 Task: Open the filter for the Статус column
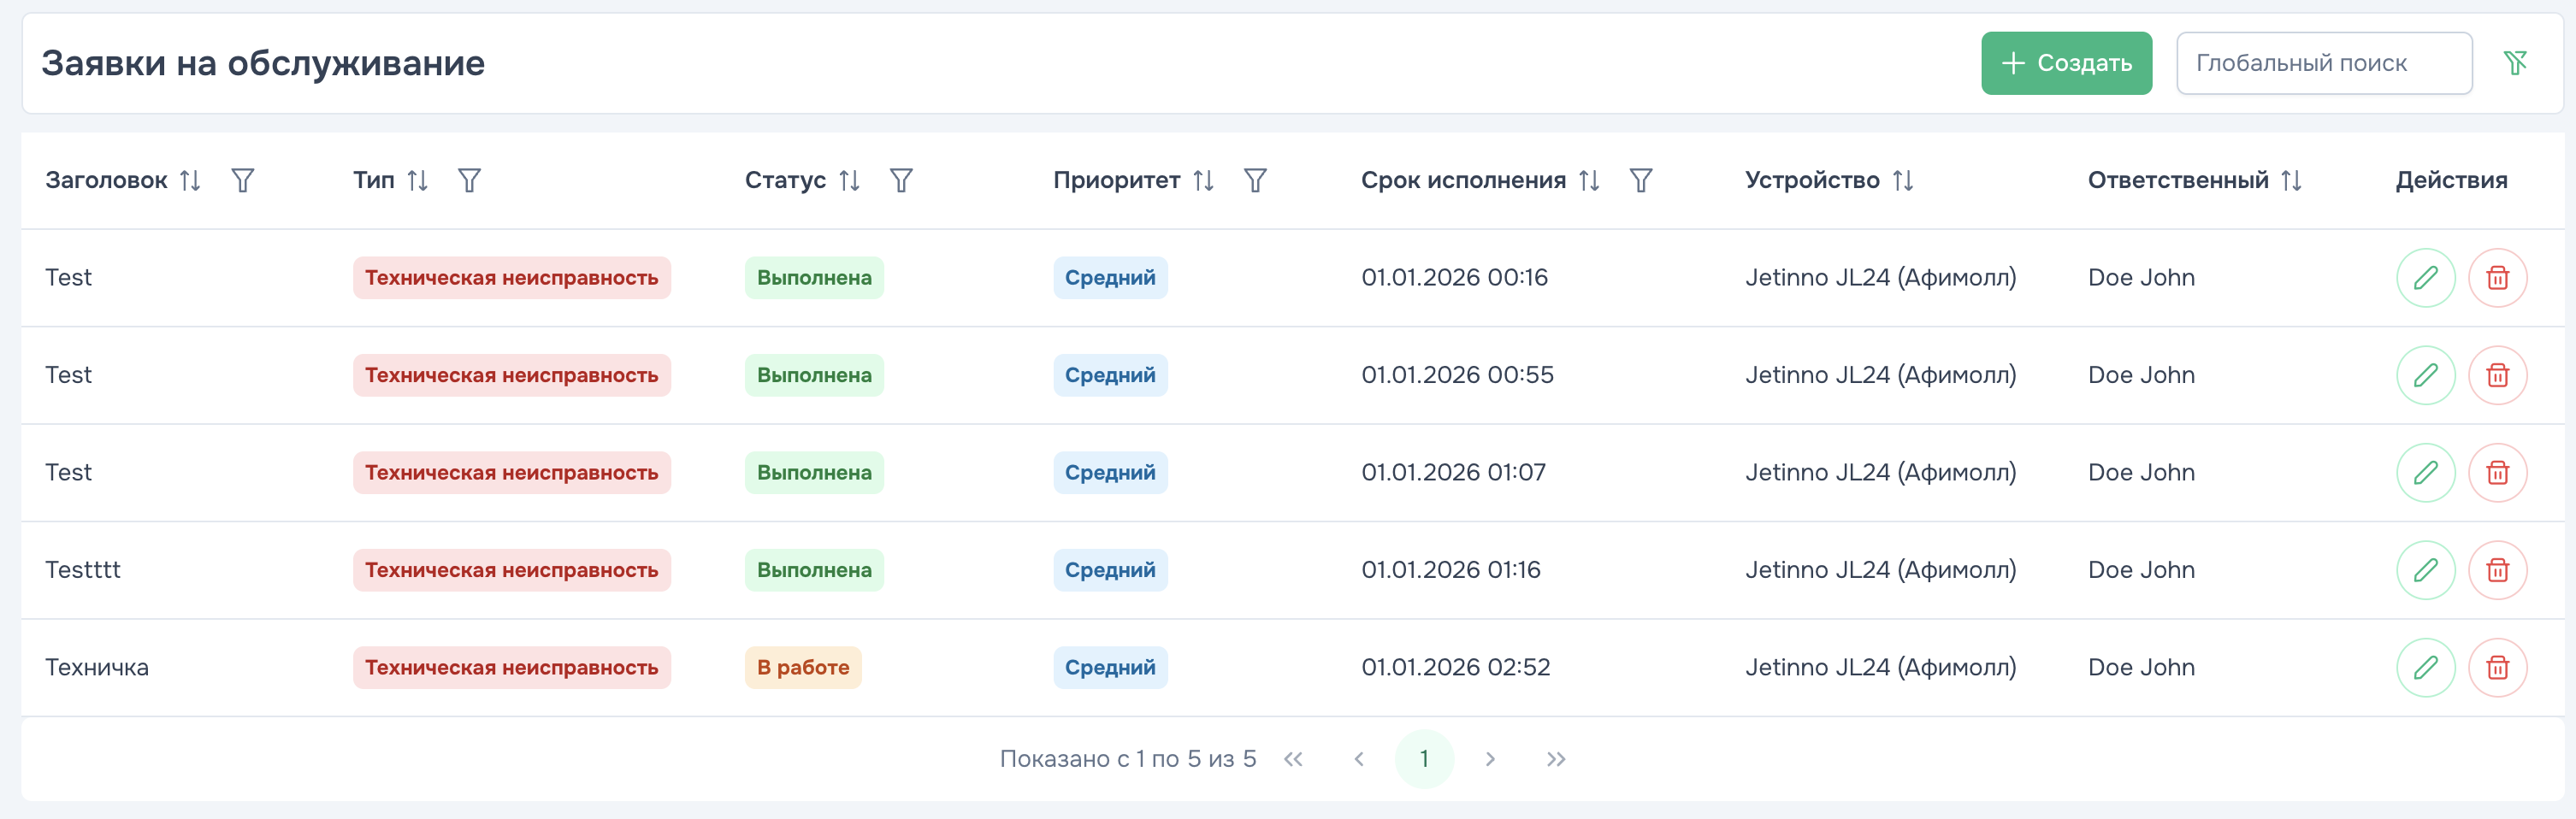pos(902,181)
